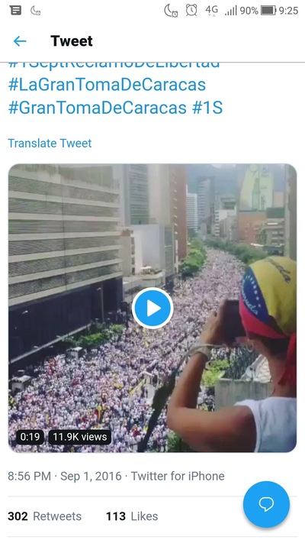
Task: Tap the back arrow icon
Action: click(20, 41)
